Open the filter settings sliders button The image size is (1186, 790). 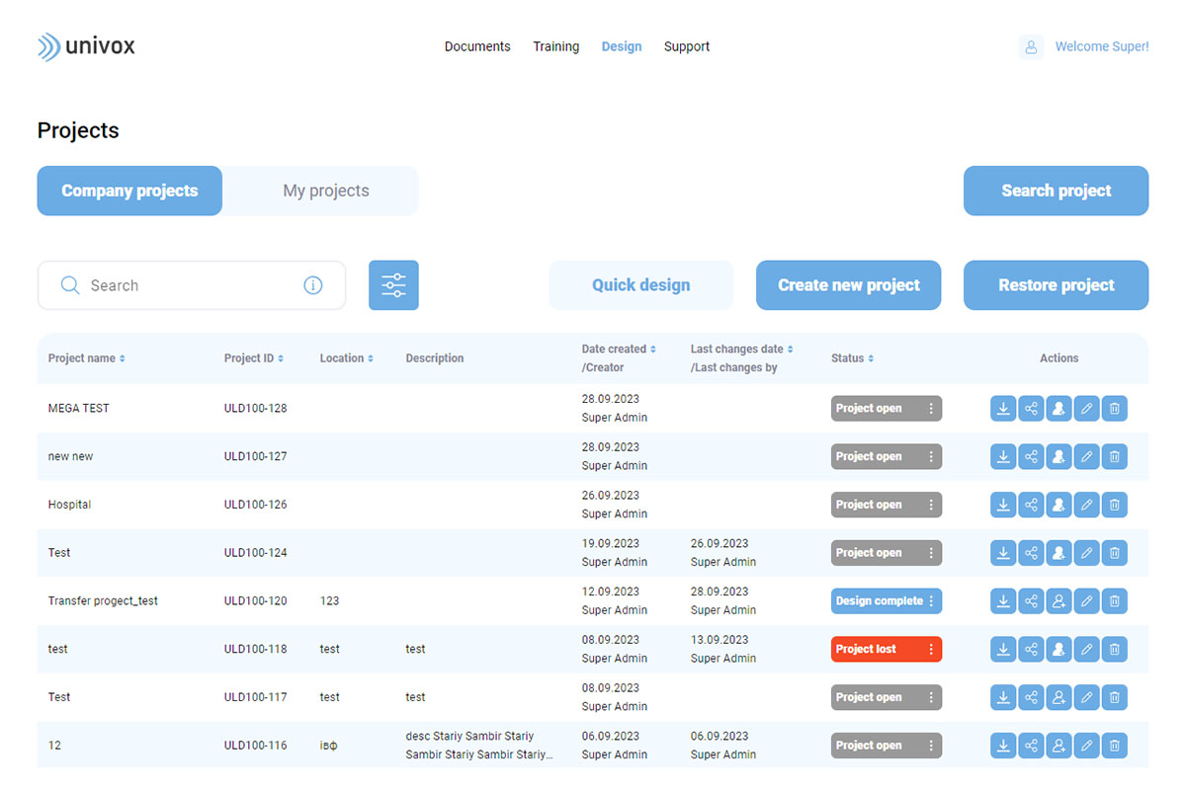tap(393, 285)
